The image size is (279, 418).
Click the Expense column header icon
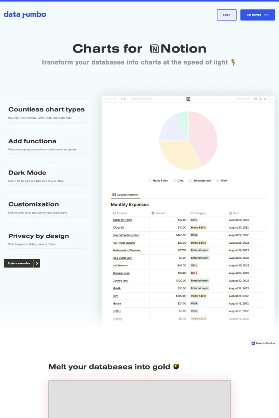115,212
